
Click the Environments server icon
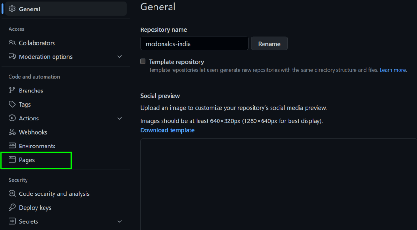coord(12,146)
